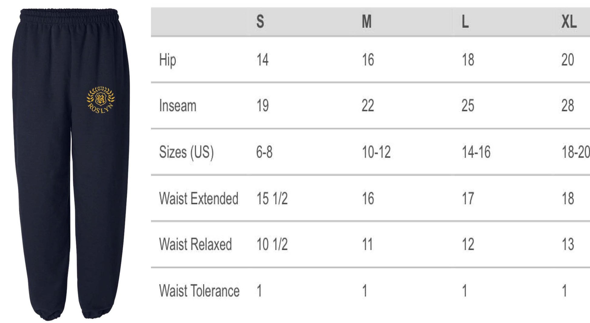Image resolution: width=590 pixels, height=323 pixels.
Task: Click the 10 1/2 waist relaxed value
Action: 272,245
